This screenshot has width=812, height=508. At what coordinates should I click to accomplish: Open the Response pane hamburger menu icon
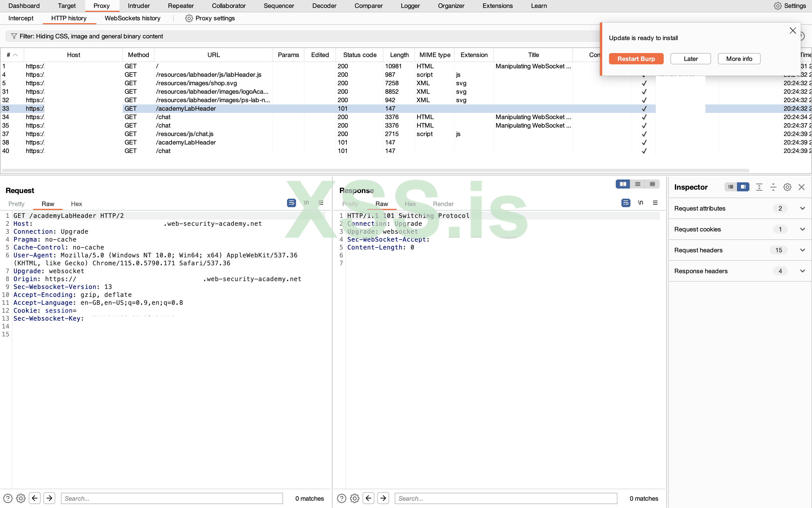655,203
